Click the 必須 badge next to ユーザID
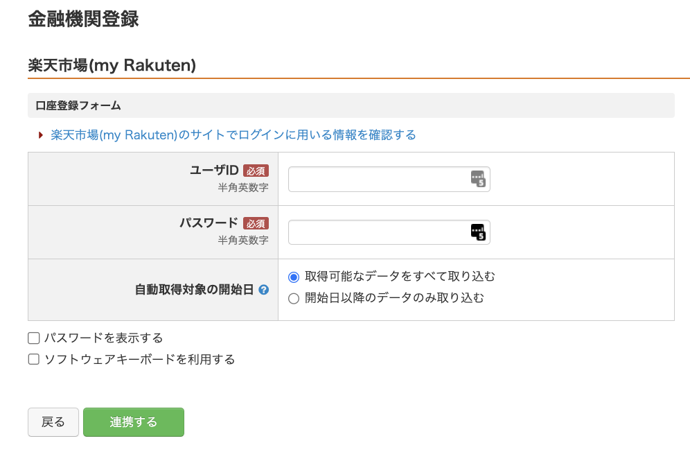The height and width of the screenshot is (452, 690). click(x=256, y=171)
